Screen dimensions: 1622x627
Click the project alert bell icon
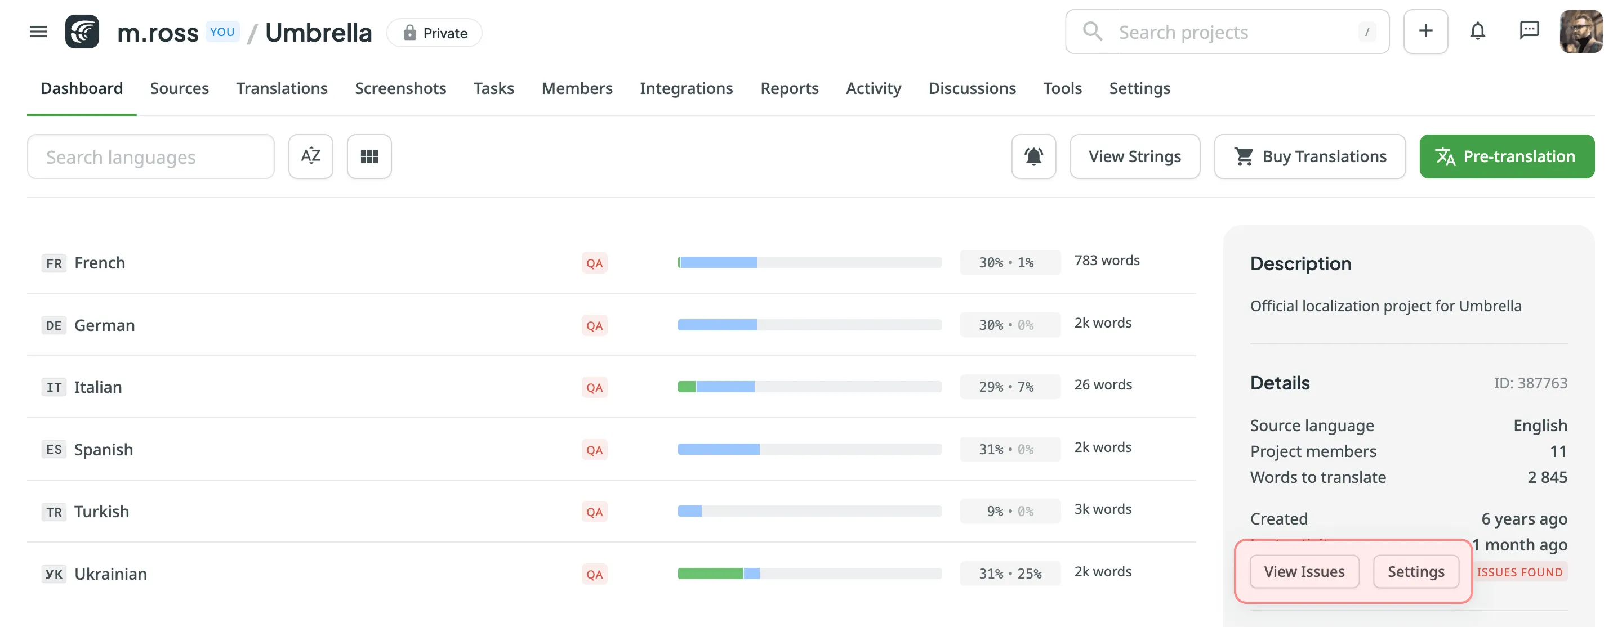point(1033,156)
